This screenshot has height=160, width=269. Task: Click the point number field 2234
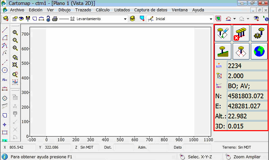(247, 66)
